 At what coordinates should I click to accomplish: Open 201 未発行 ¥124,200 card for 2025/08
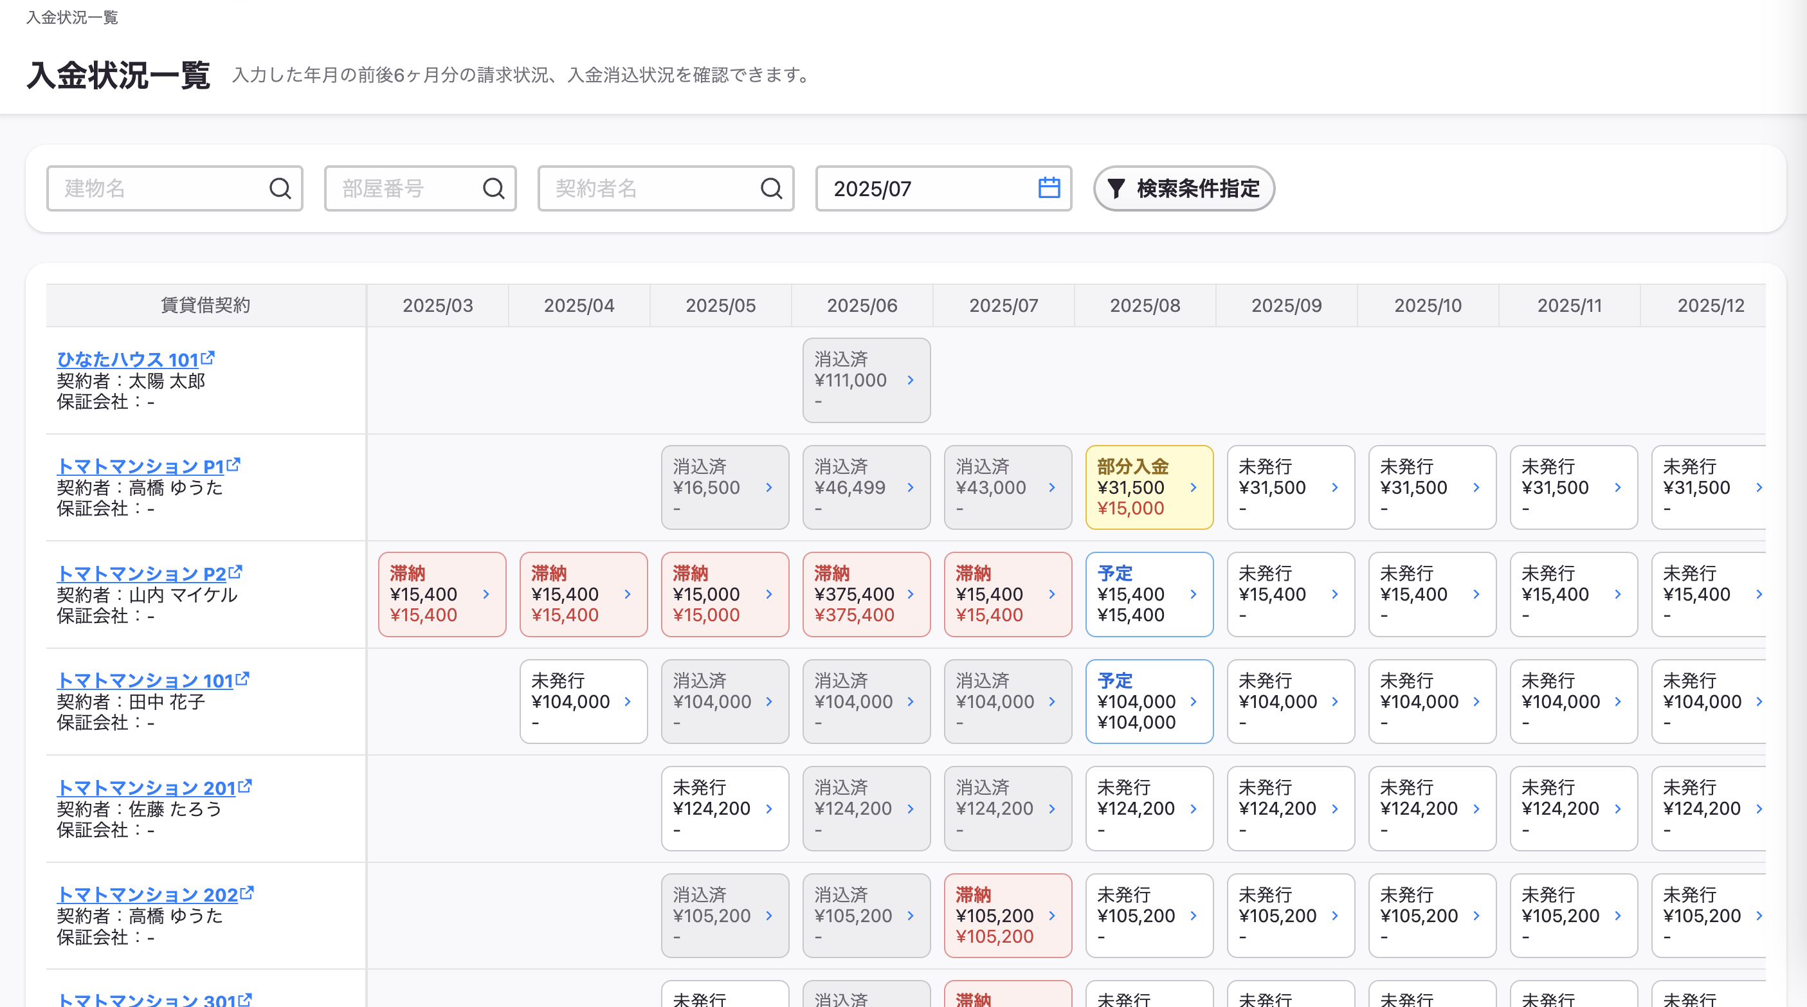click(x=1150, y=808)
